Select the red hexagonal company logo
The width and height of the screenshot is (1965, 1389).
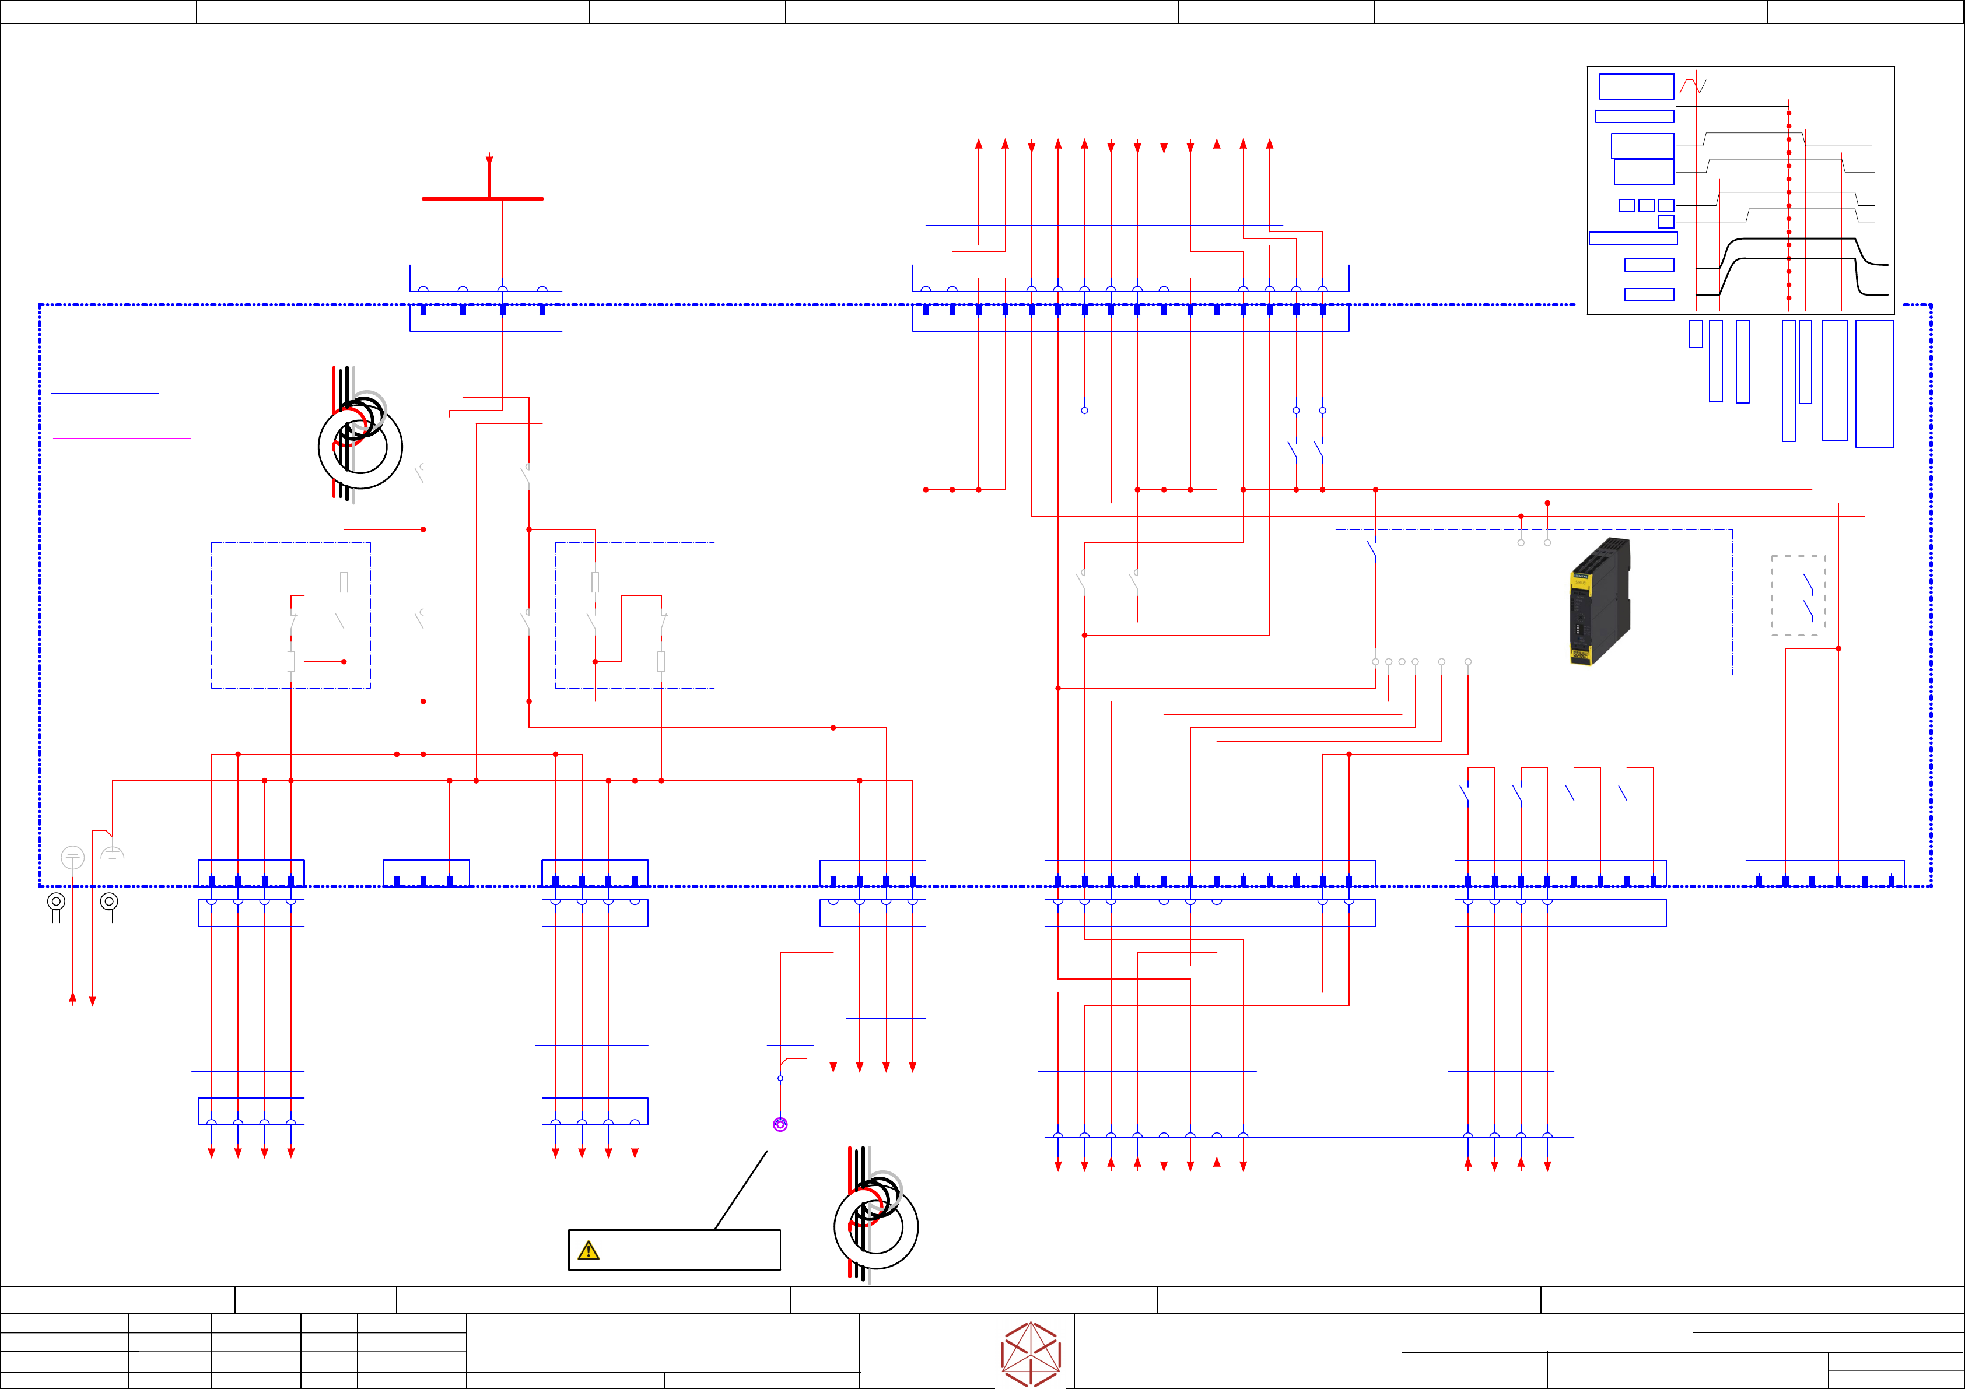coord(1031,1354)
